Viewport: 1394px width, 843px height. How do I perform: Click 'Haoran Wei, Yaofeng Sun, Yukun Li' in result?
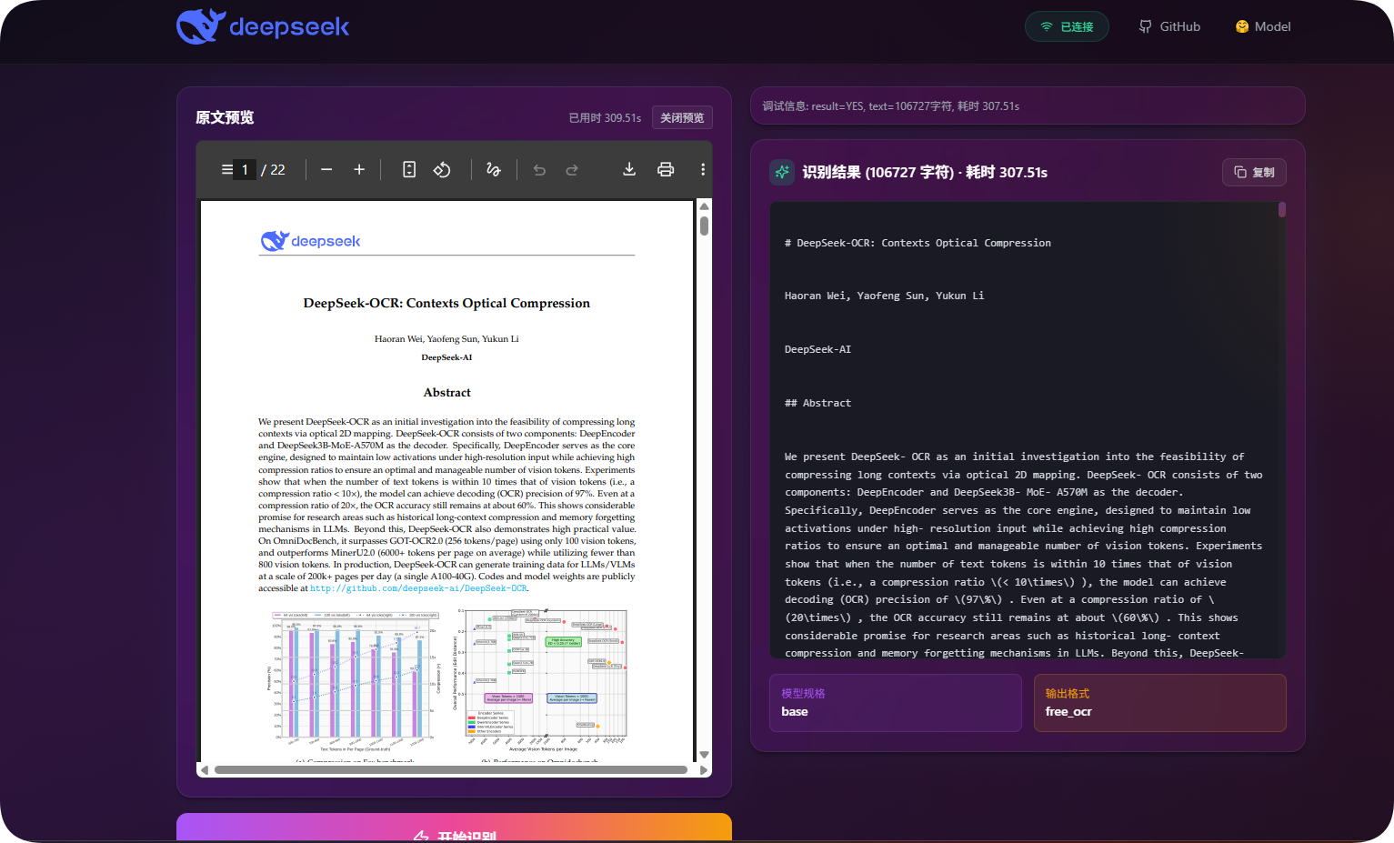(884, 296)
